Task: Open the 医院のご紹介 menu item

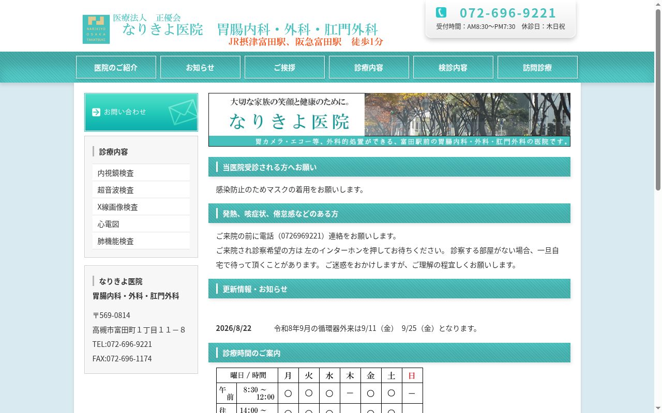Action: [116, 67]
